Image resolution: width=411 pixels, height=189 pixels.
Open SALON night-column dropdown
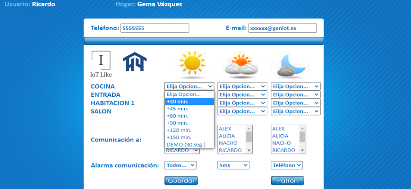(x=296, y=111)
